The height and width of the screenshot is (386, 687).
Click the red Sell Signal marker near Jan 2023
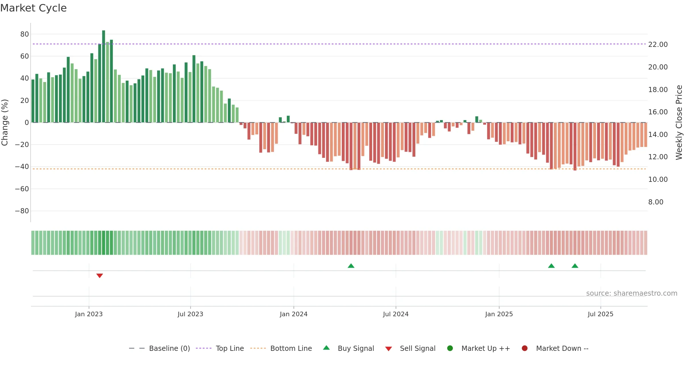(100, 276)
